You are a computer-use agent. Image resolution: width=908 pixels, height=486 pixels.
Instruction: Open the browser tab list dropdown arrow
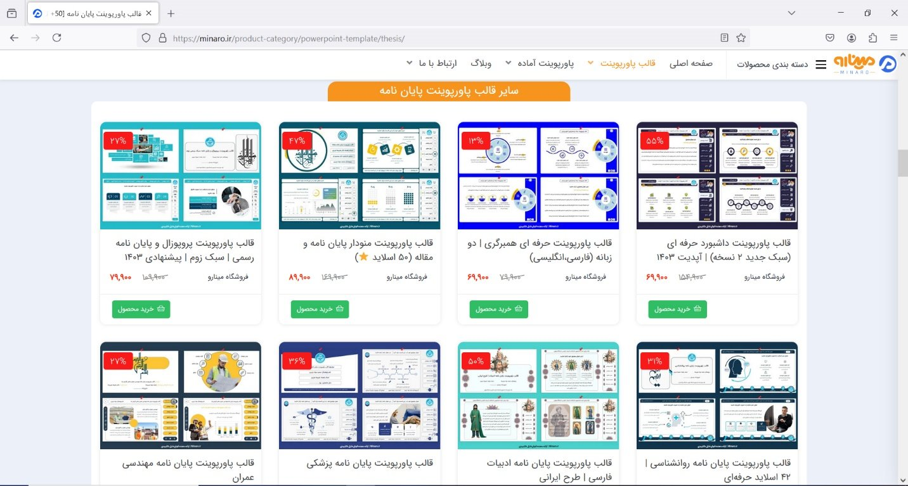click(x=791, y=13)
